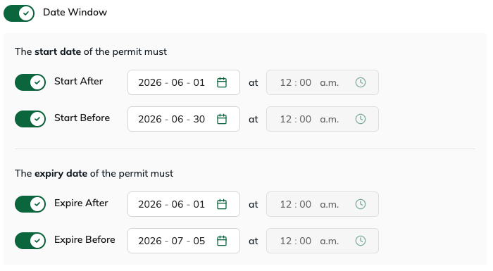Click the Start After time field 12:00 a.m.
This screenshot has height=271, width=493.
point(323,82)
